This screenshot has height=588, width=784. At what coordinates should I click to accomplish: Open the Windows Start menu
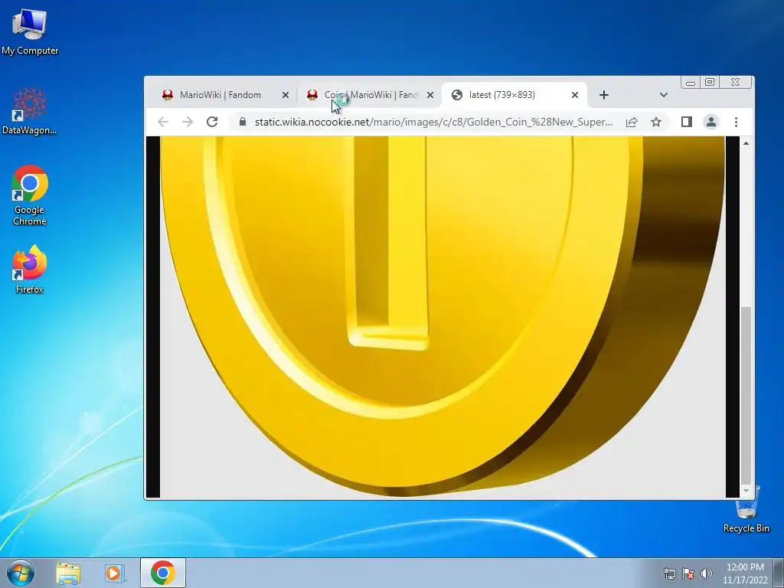pos(20,573)
